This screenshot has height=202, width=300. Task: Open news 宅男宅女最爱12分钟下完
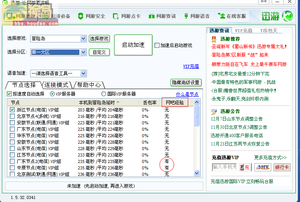click(240, 74)
